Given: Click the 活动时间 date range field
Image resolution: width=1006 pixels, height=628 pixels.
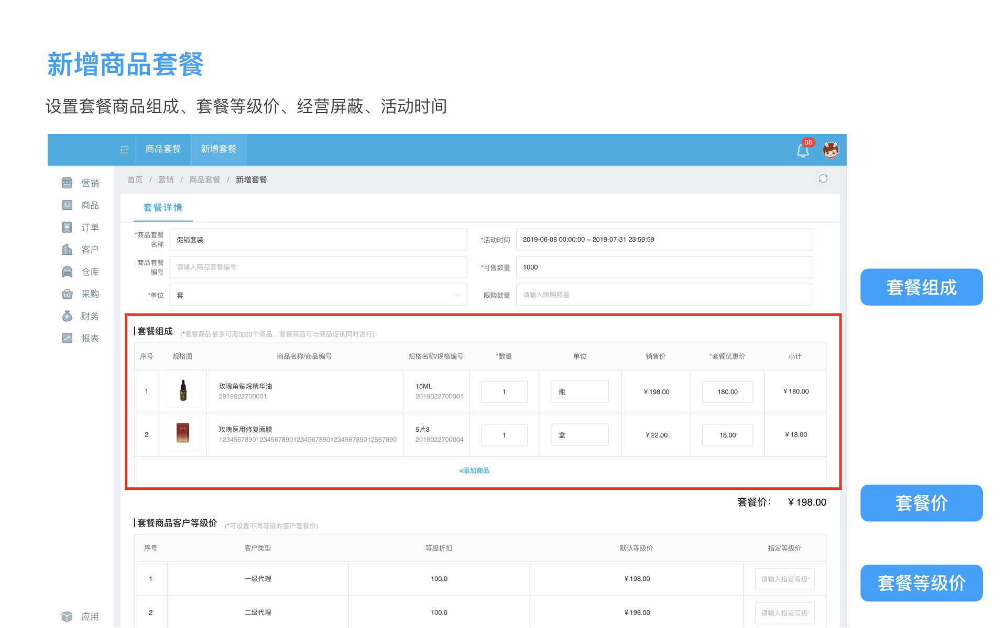Looking at the screenshot, I should point(664,240).
